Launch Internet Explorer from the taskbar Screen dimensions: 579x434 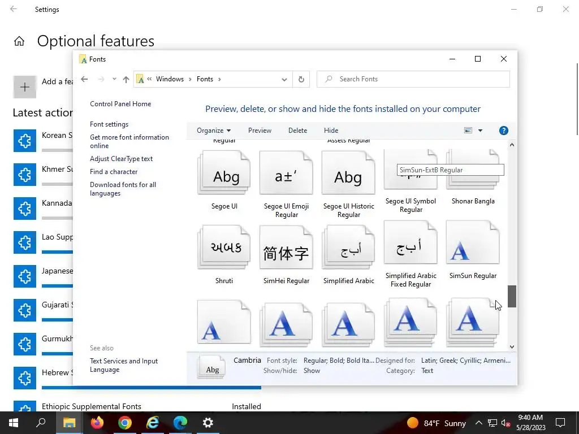pyautogui.click(x=153, y=423)
